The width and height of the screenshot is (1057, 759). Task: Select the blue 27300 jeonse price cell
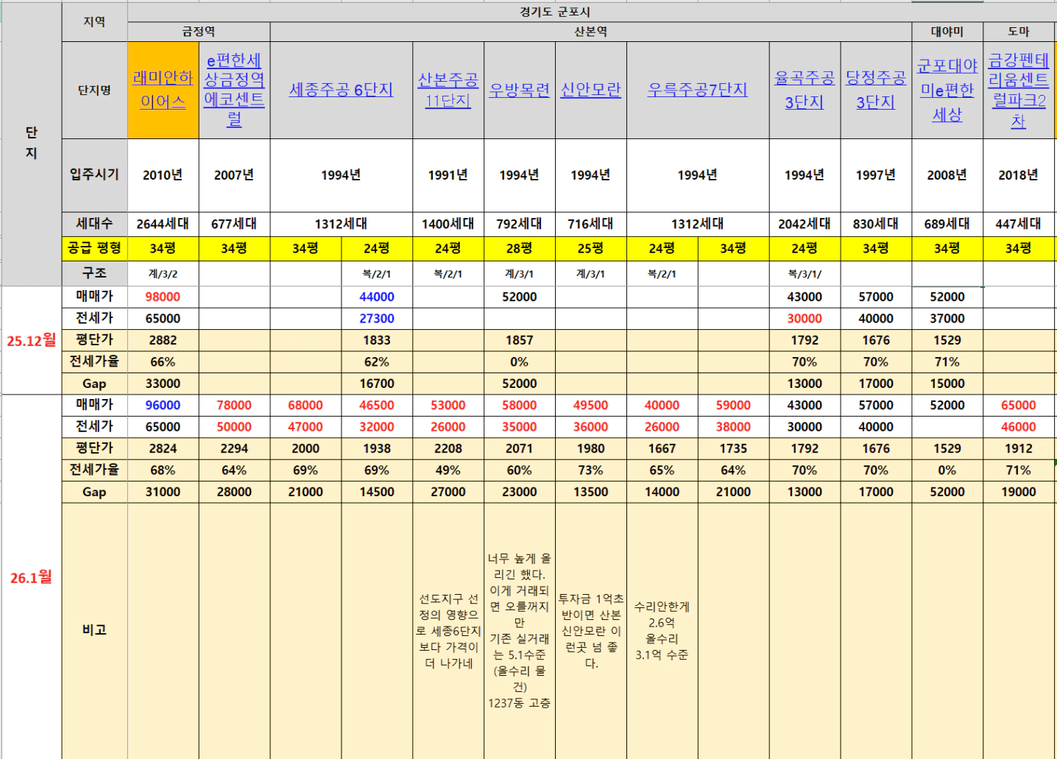(x=377, y=318)
